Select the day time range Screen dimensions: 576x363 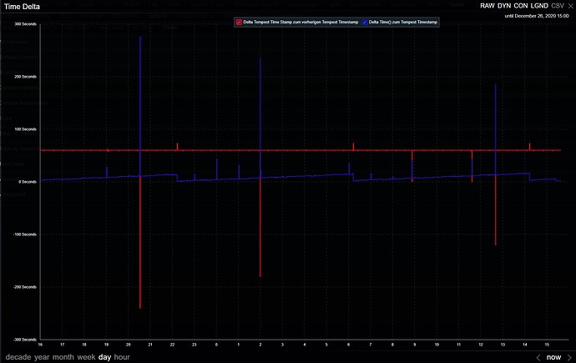coord(104,357)
